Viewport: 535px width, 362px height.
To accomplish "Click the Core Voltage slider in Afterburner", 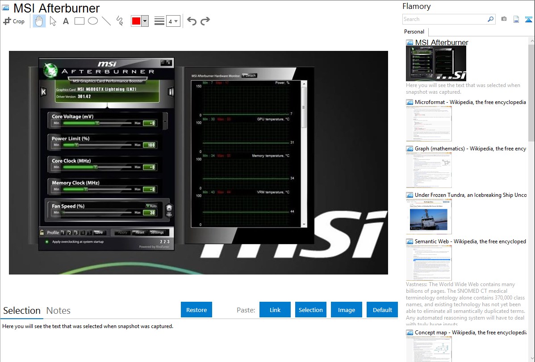I will (x=97, y=123).
